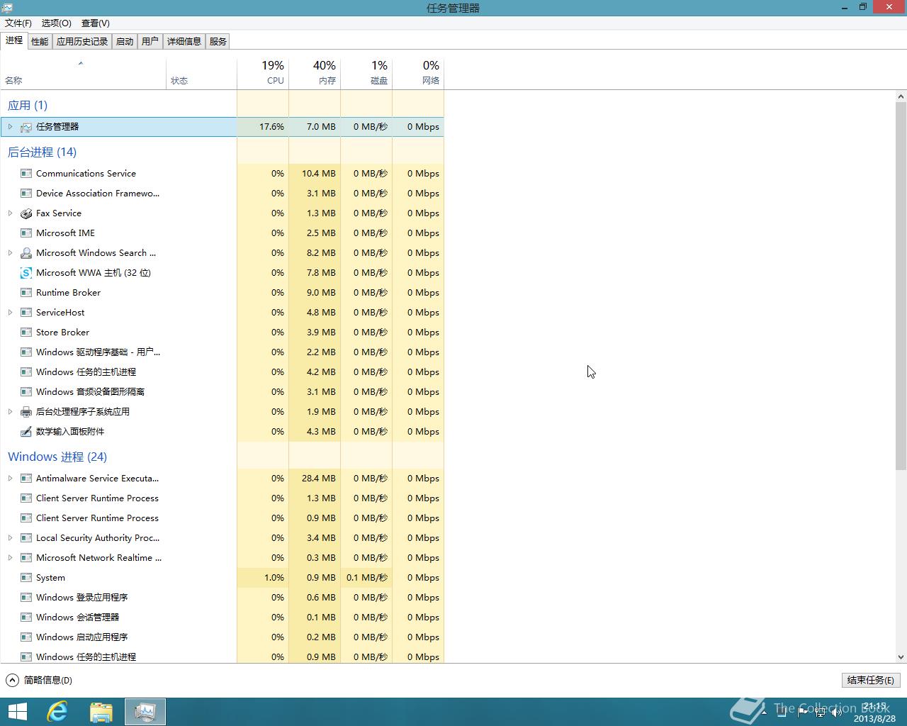
Task: Open File Explorer from the taskbar
Action: [101, 712]
